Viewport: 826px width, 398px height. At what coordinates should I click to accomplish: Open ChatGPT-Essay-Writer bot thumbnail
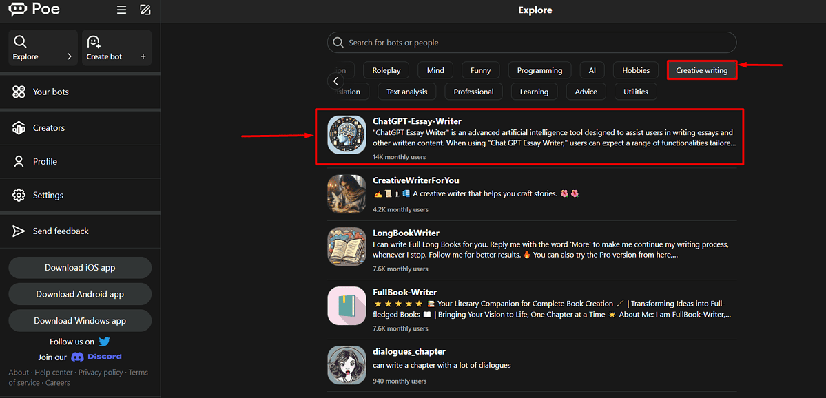coord(347,135)
